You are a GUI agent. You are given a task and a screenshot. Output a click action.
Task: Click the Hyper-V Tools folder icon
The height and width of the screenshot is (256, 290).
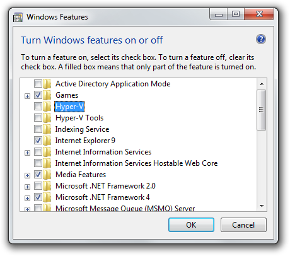pos(47,118)
